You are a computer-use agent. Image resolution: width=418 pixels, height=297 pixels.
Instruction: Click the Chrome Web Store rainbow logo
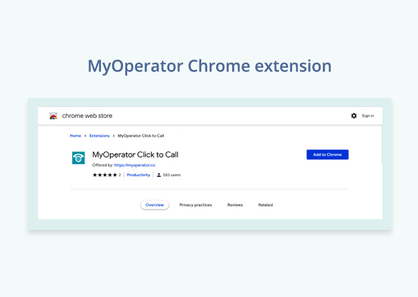click(53, 116)
